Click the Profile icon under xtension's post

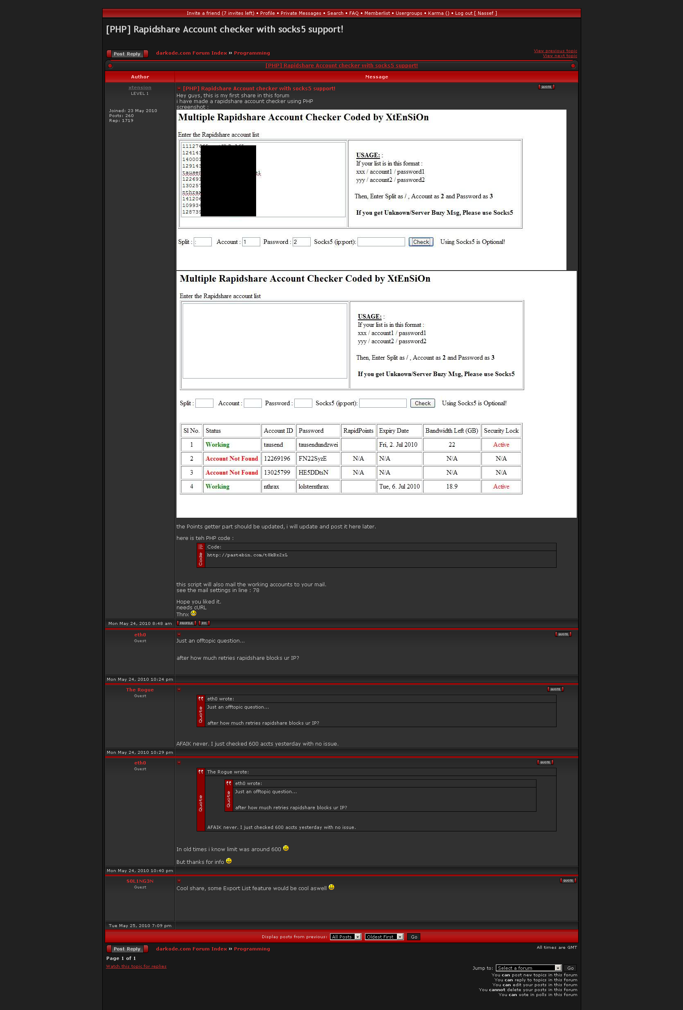tap(186, 623)
